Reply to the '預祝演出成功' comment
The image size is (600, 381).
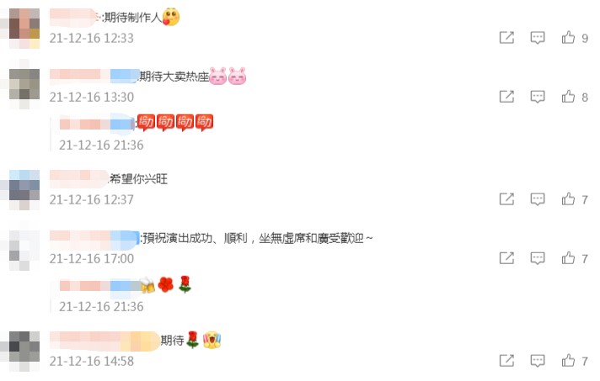pos(538,258)
